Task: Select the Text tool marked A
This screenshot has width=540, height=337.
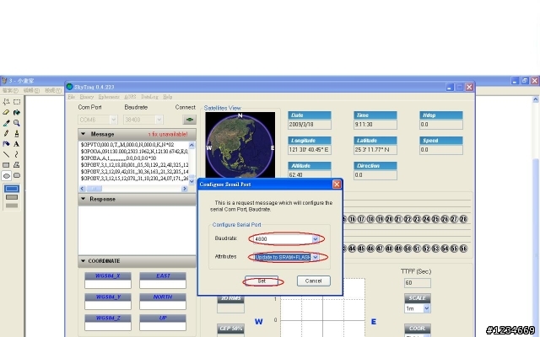Action: click(17, 144)
